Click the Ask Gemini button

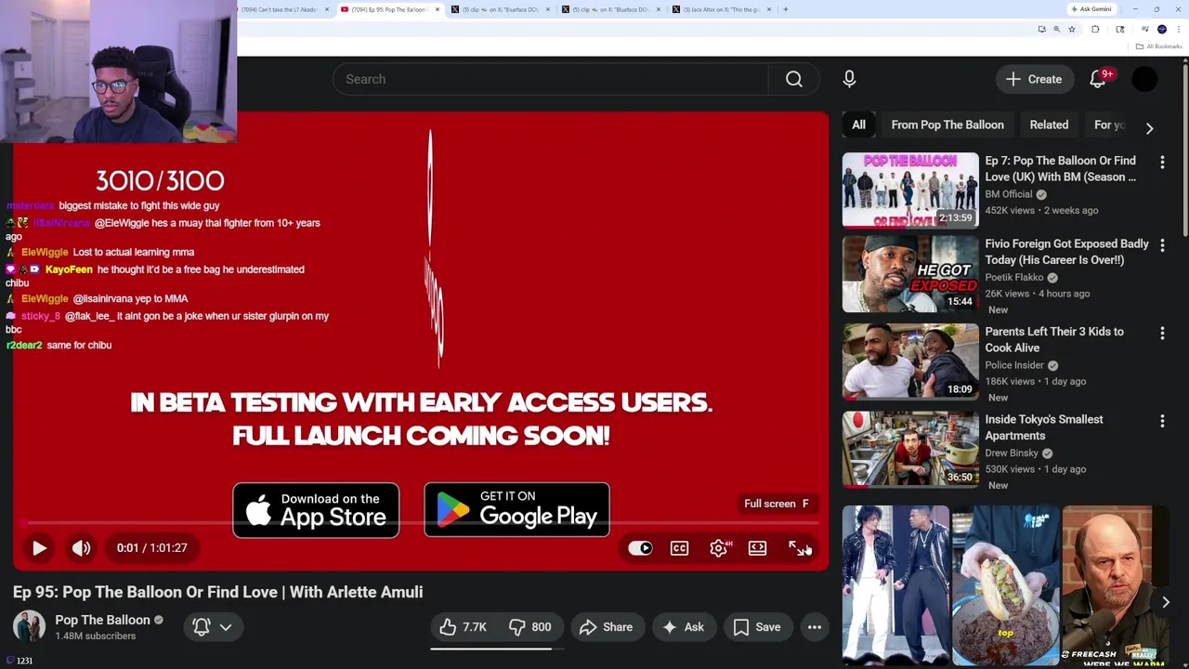[x=1091, y=9]
